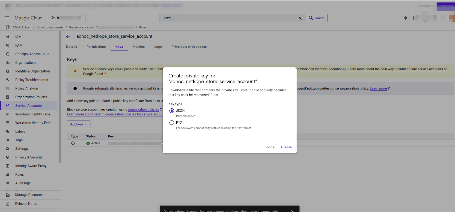Dismiss the policy updated notification
Image resolution: width=455 pixels, height=212 pixels.
coord(293,211)
